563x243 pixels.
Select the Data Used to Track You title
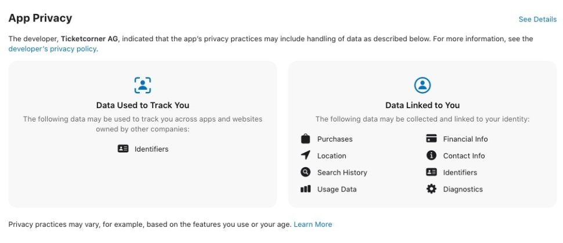[143, 105]
